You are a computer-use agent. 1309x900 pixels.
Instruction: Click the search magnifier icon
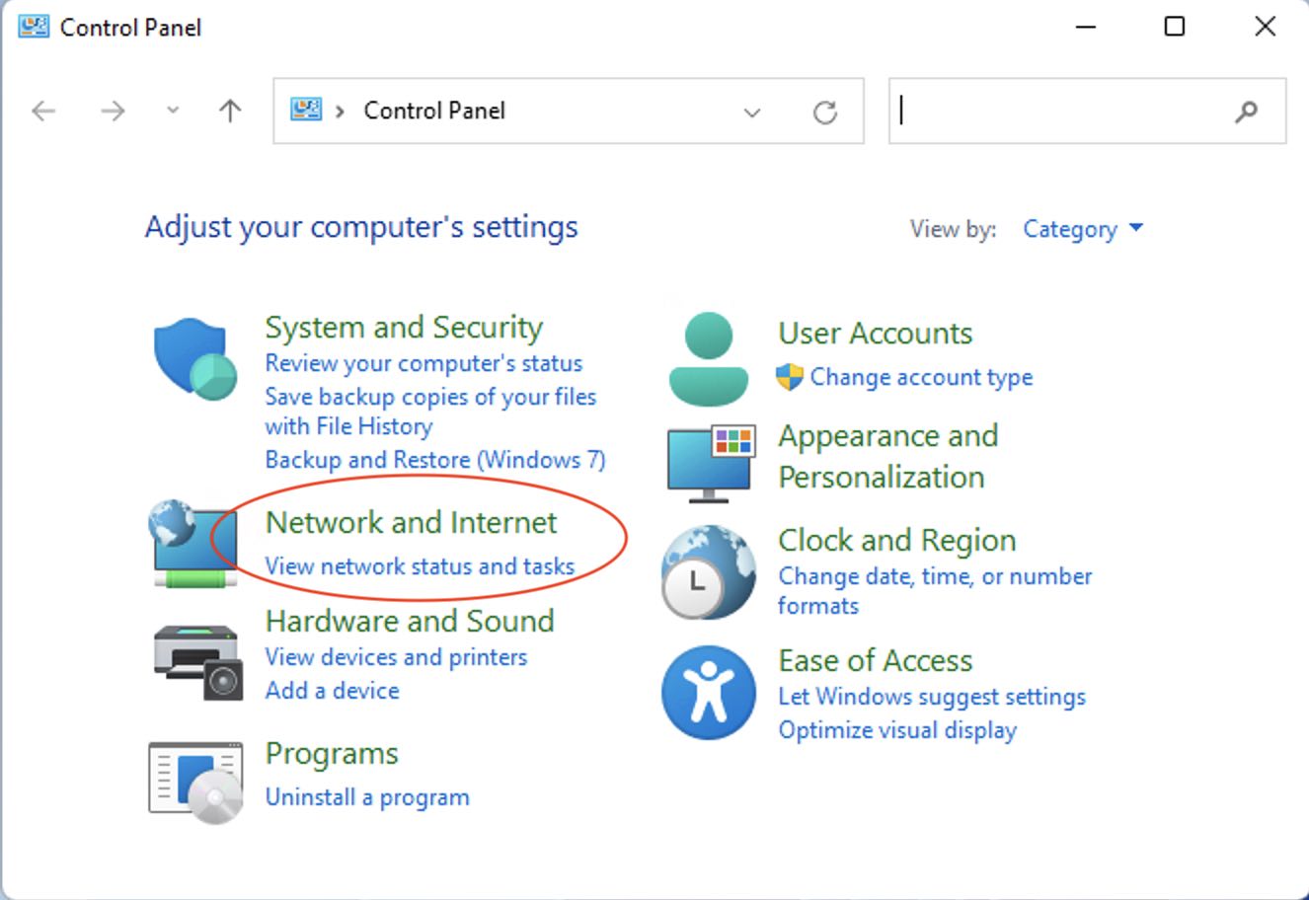point(1247,112)
